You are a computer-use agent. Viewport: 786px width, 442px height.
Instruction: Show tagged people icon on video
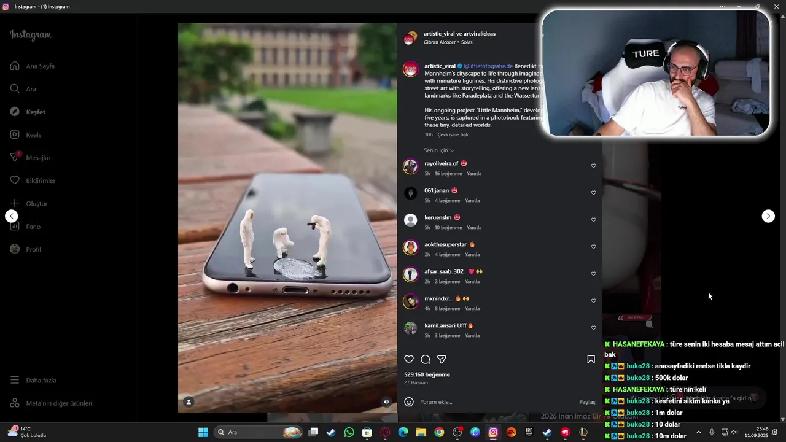coord(189,402)
